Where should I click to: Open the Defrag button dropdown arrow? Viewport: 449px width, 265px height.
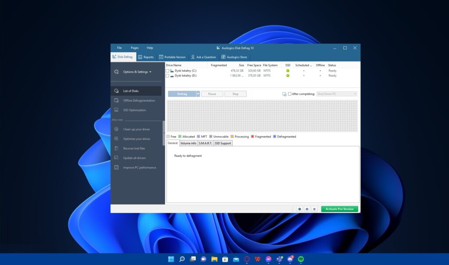point(198,94)
